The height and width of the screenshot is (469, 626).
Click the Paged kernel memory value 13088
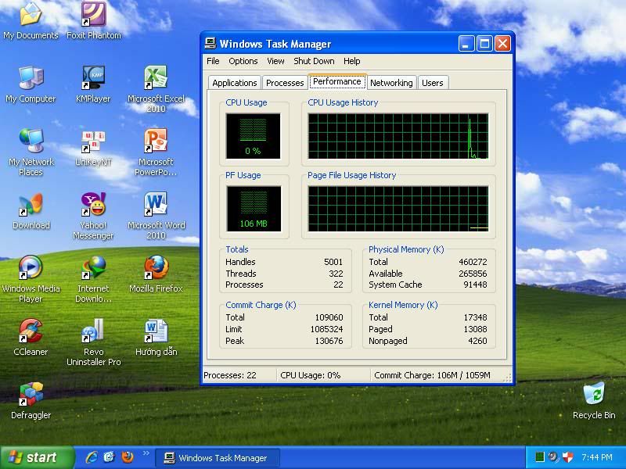[x=475, y=329]
